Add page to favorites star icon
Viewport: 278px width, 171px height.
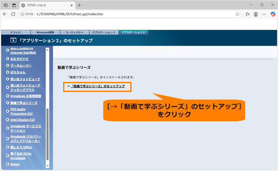tap(237, 14)
